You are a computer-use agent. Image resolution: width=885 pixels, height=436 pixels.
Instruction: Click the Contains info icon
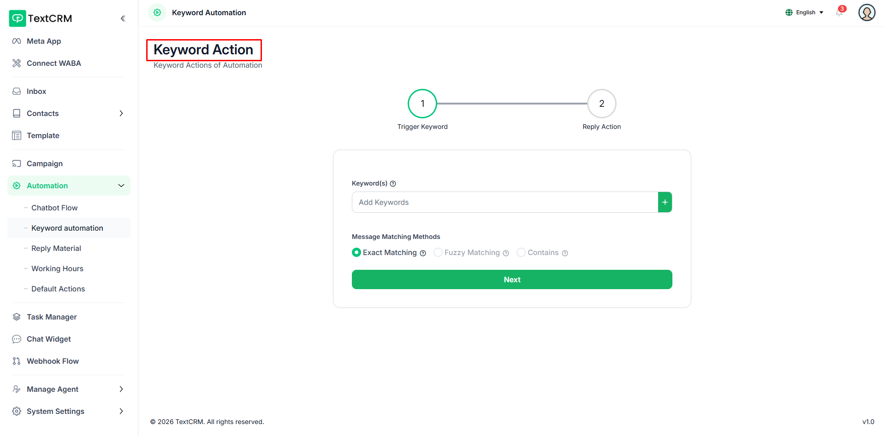tap(565, 253)
